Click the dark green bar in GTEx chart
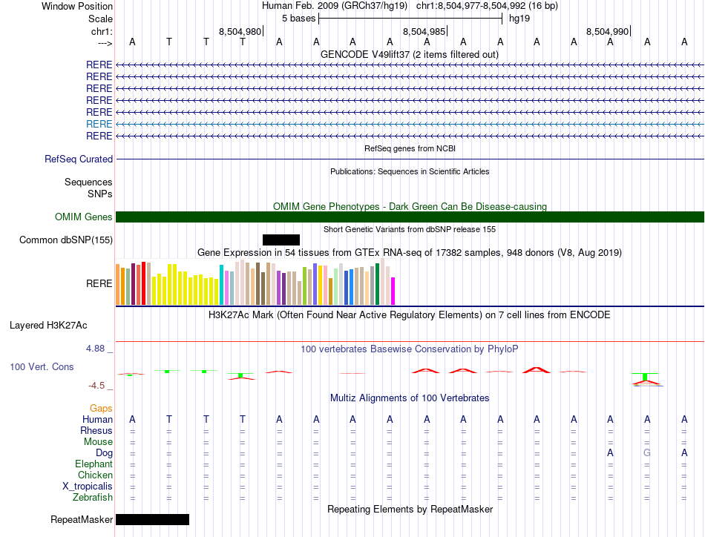Image resolution: width=705 pixels, height=537 pixels. [x=378, y=285]
